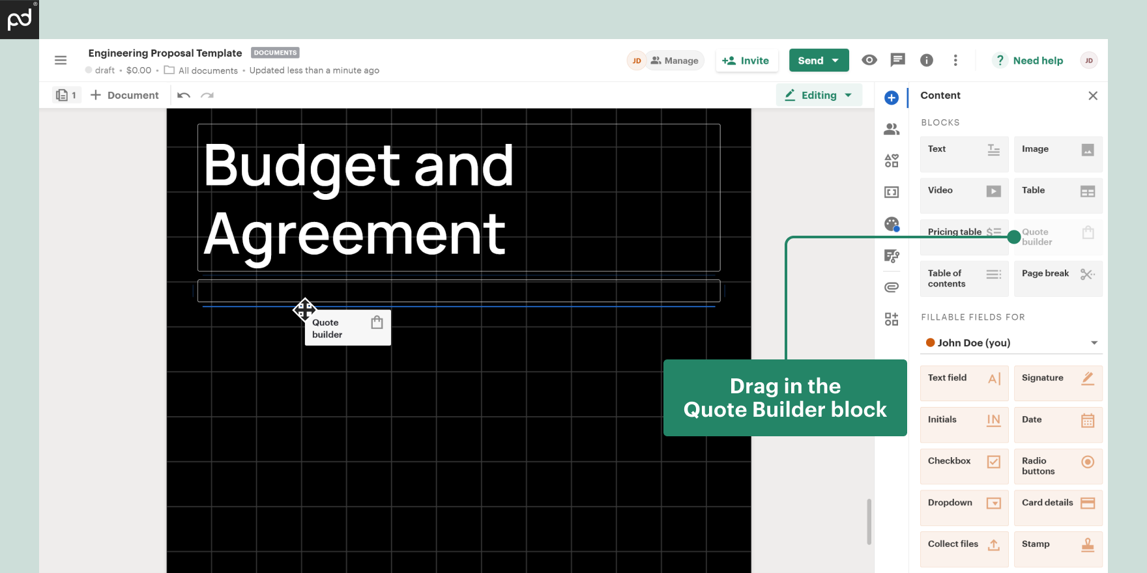Open the three-dot more options menu

(955, 61)
